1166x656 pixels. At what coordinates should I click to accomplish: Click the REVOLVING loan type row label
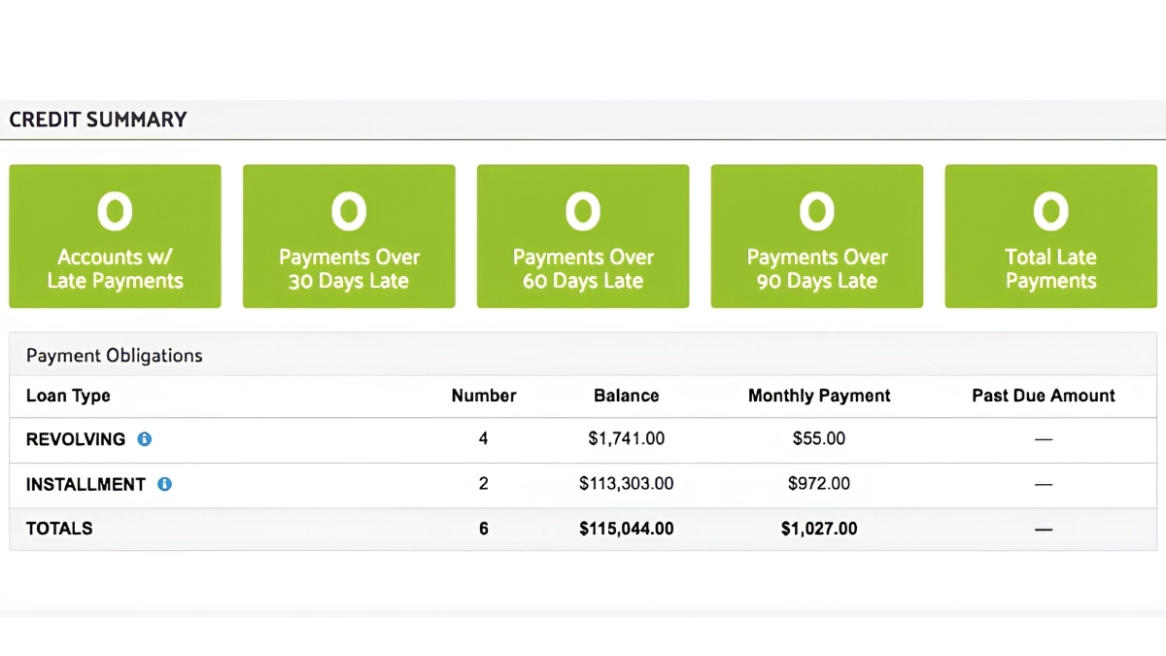pos(76,439)
